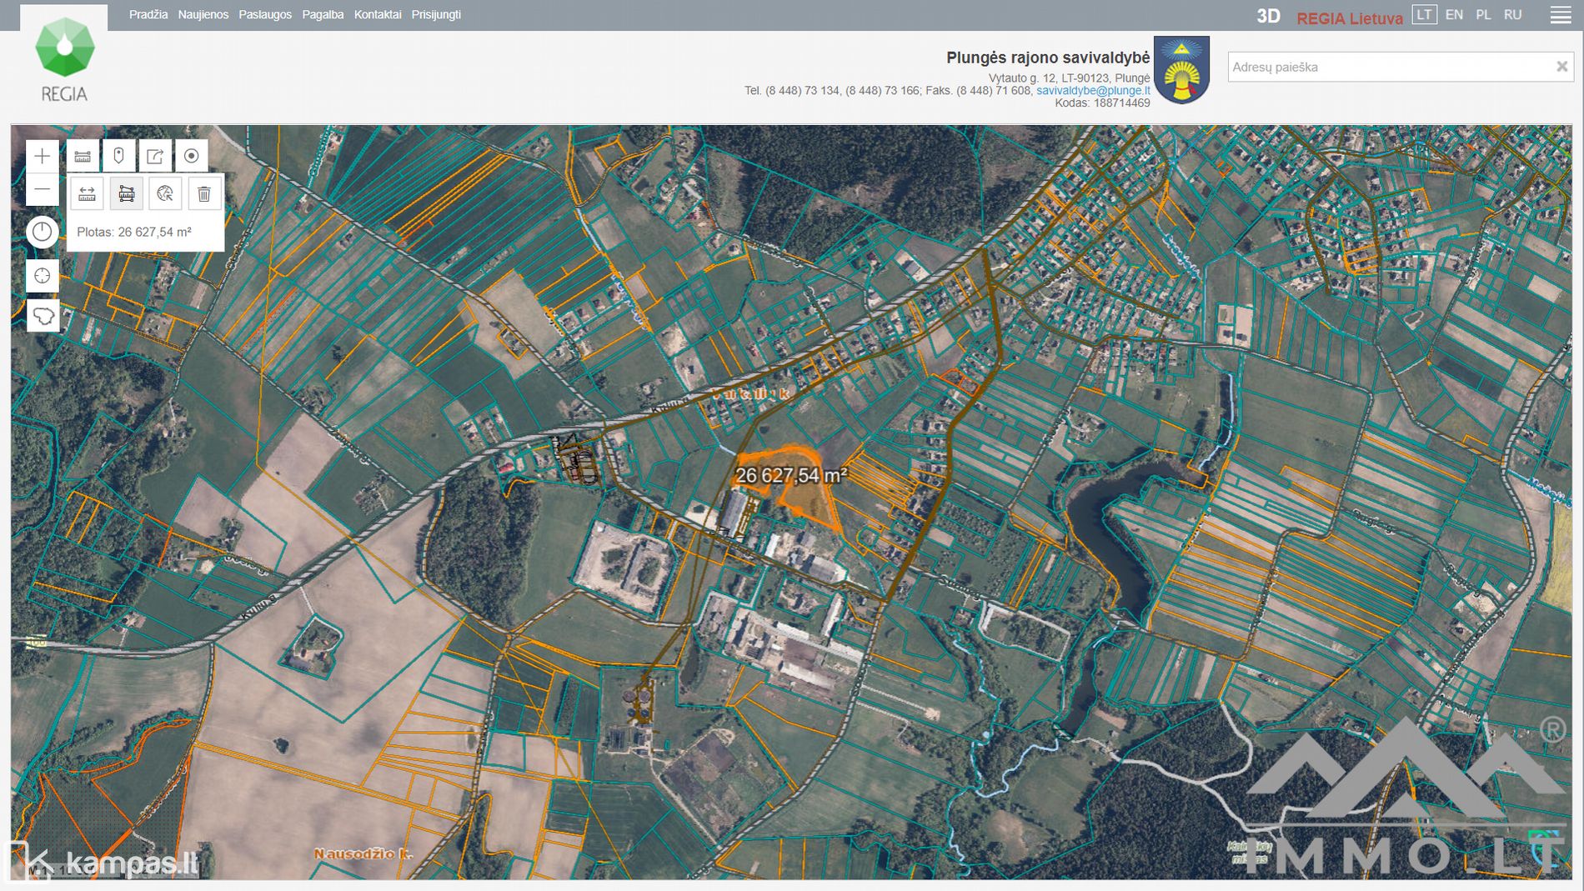Select the distance measurement ruler tool

click(x=87, y=194)
